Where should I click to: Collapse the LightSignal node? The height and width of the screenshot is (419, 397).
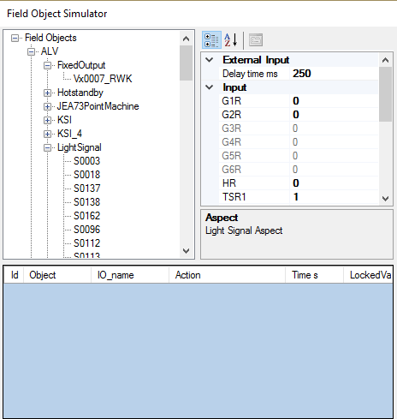pos(47,147)
